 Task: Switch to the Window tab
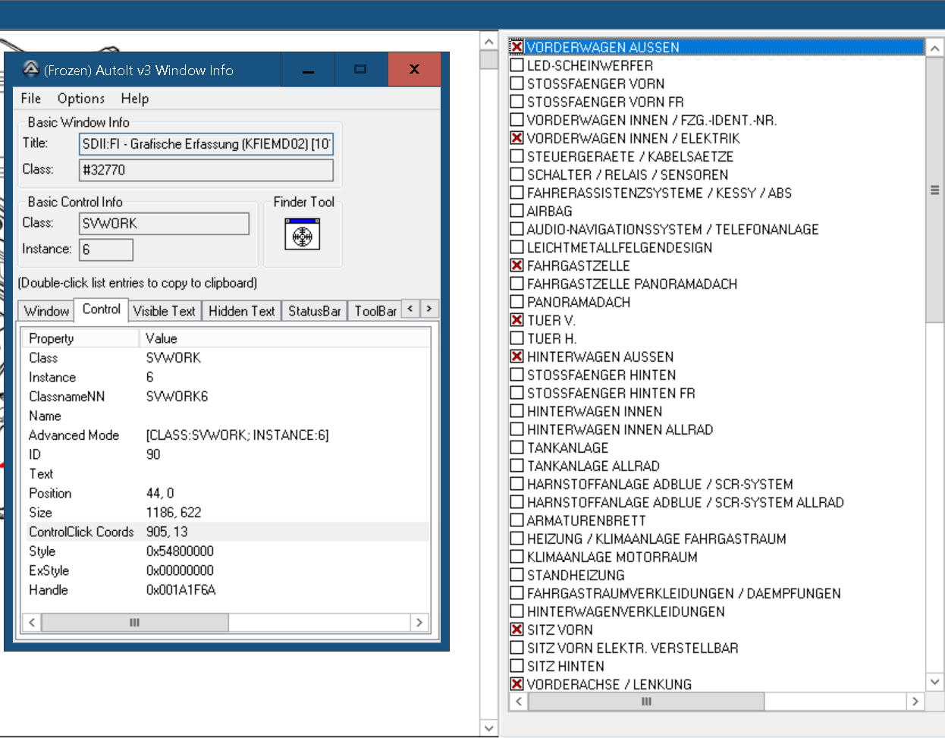pyautogui.click(x=46, y=311)
